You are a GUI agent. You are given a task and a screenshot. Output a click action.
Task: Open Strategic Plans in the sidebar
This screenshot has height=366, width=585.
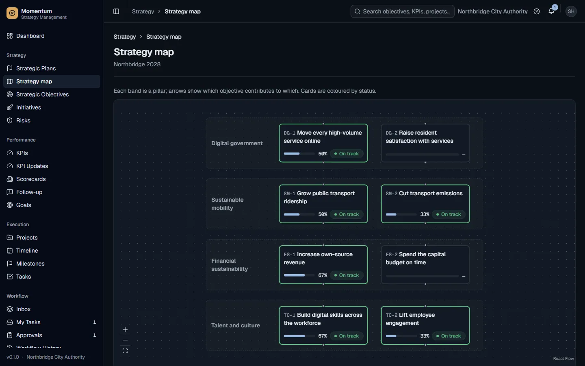click(52, 68)
